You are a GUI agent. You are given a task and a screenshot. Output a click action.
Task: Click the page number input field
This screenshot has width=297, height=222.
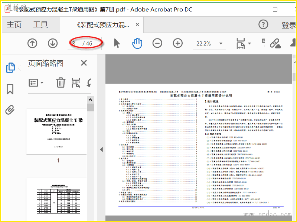(74, 44)
